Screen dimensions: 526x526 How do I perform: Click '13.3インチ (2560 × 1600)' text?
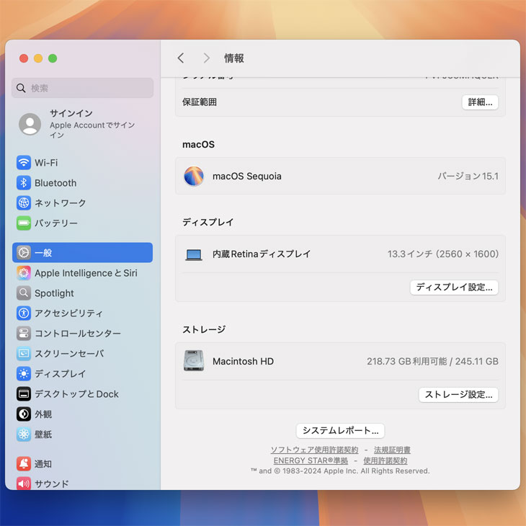[x=443, y=254]
